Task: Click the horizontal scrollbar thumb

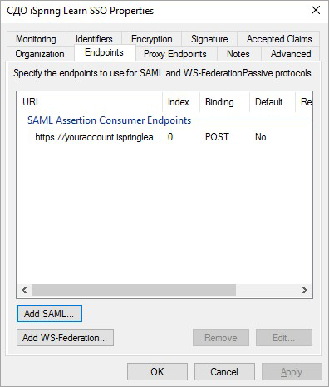Action: point(134,290)
